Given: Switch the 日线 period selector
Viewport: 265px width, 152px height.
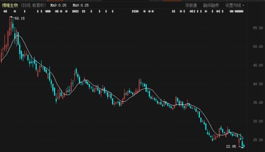Looking at the screenshot, I should pyautogui.click(x=26, y=5).
